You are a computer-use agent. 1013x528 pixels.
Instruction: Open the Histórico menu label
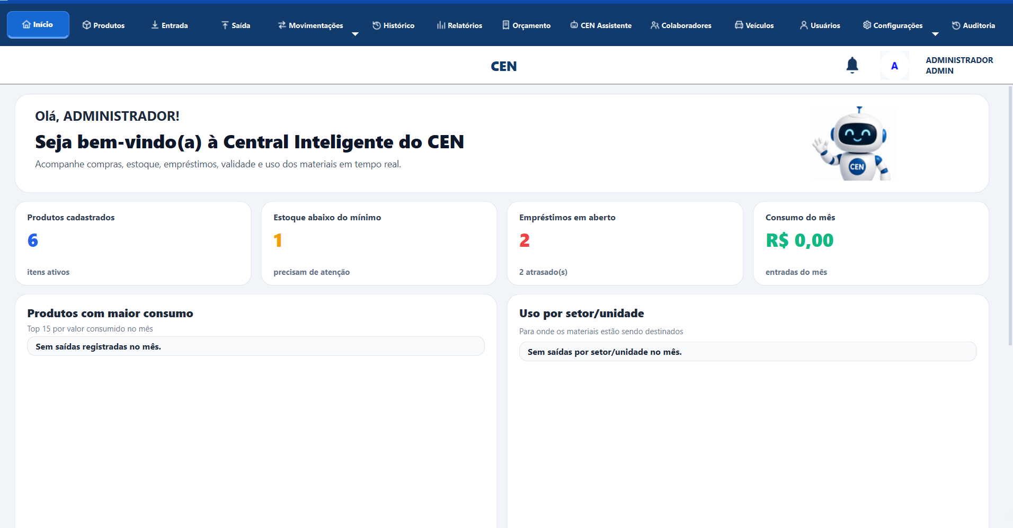[x=399, y=25]
